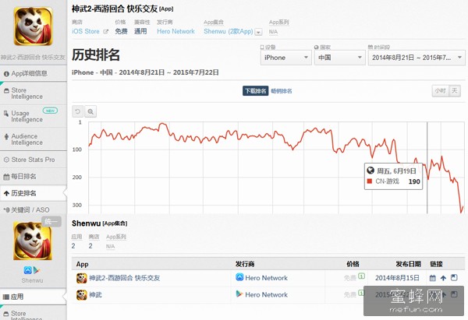Click the external link icon beside iOS Store
The width and height of the screenshot is (468, 320).
[105, 32]
